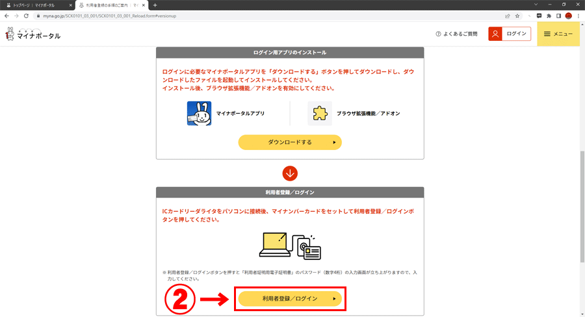The image size is (585, 317).
Task: Click the red user icon beside ログイン
Action: (x=495, y=34)
